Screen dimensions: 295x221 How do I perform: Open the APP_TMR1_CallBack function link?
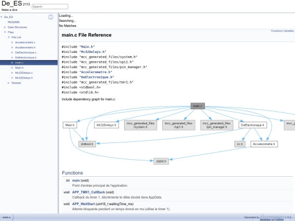pyautogui.click(x=88, y=192)
